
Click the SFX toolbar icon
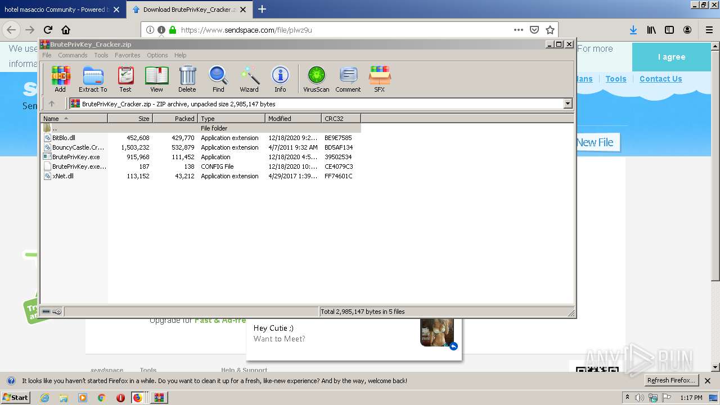point(380,79)
